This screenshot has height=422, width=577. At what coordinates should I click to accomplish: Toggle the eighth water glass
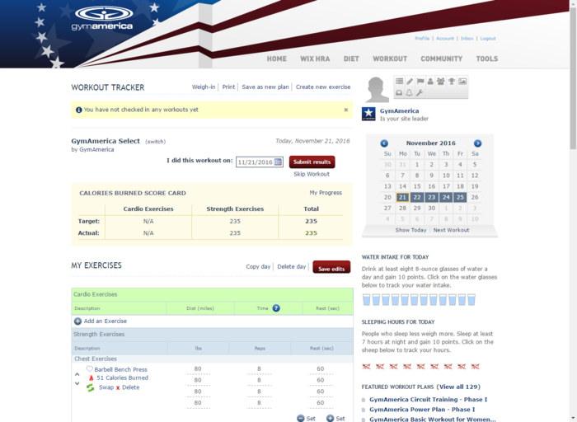(x=433, y=300)
